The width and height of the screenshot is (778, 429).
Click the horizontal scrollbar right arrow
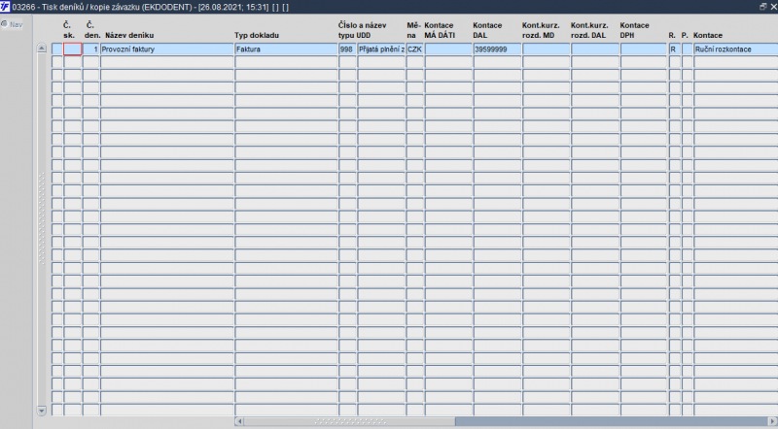click(x=772, y=421)
